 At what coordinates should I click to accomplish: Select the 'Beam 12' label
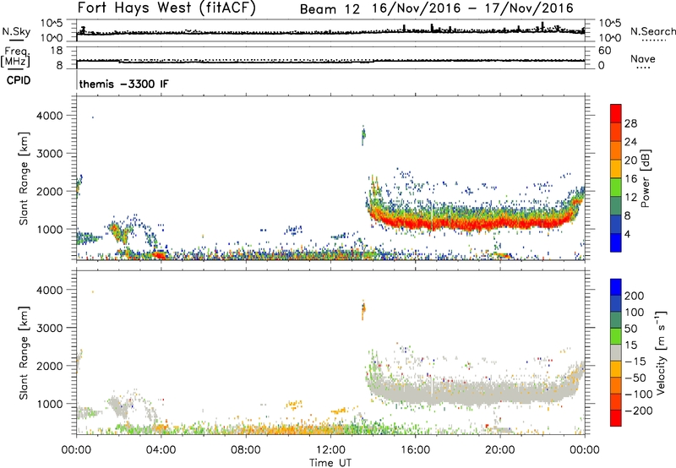330,9
